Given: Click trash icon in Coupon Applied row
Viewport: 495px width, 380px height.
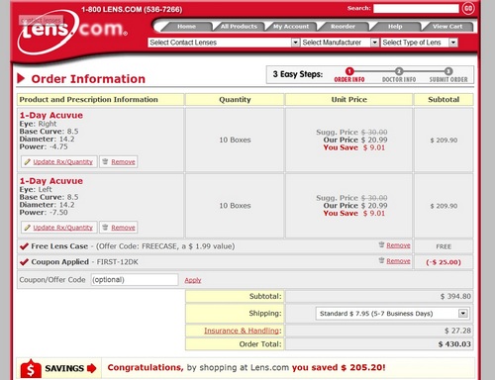Looking at the screenshot, I should coord(381,260).
